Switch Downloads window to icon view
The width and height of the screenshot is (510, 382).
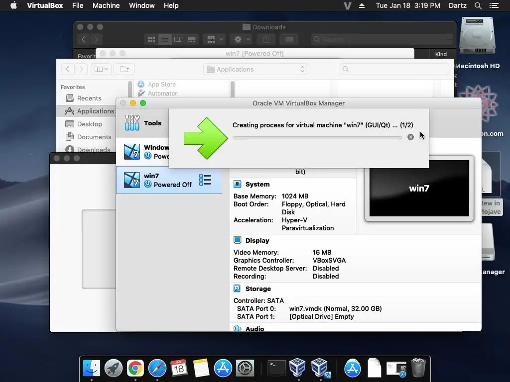[151, 39]
